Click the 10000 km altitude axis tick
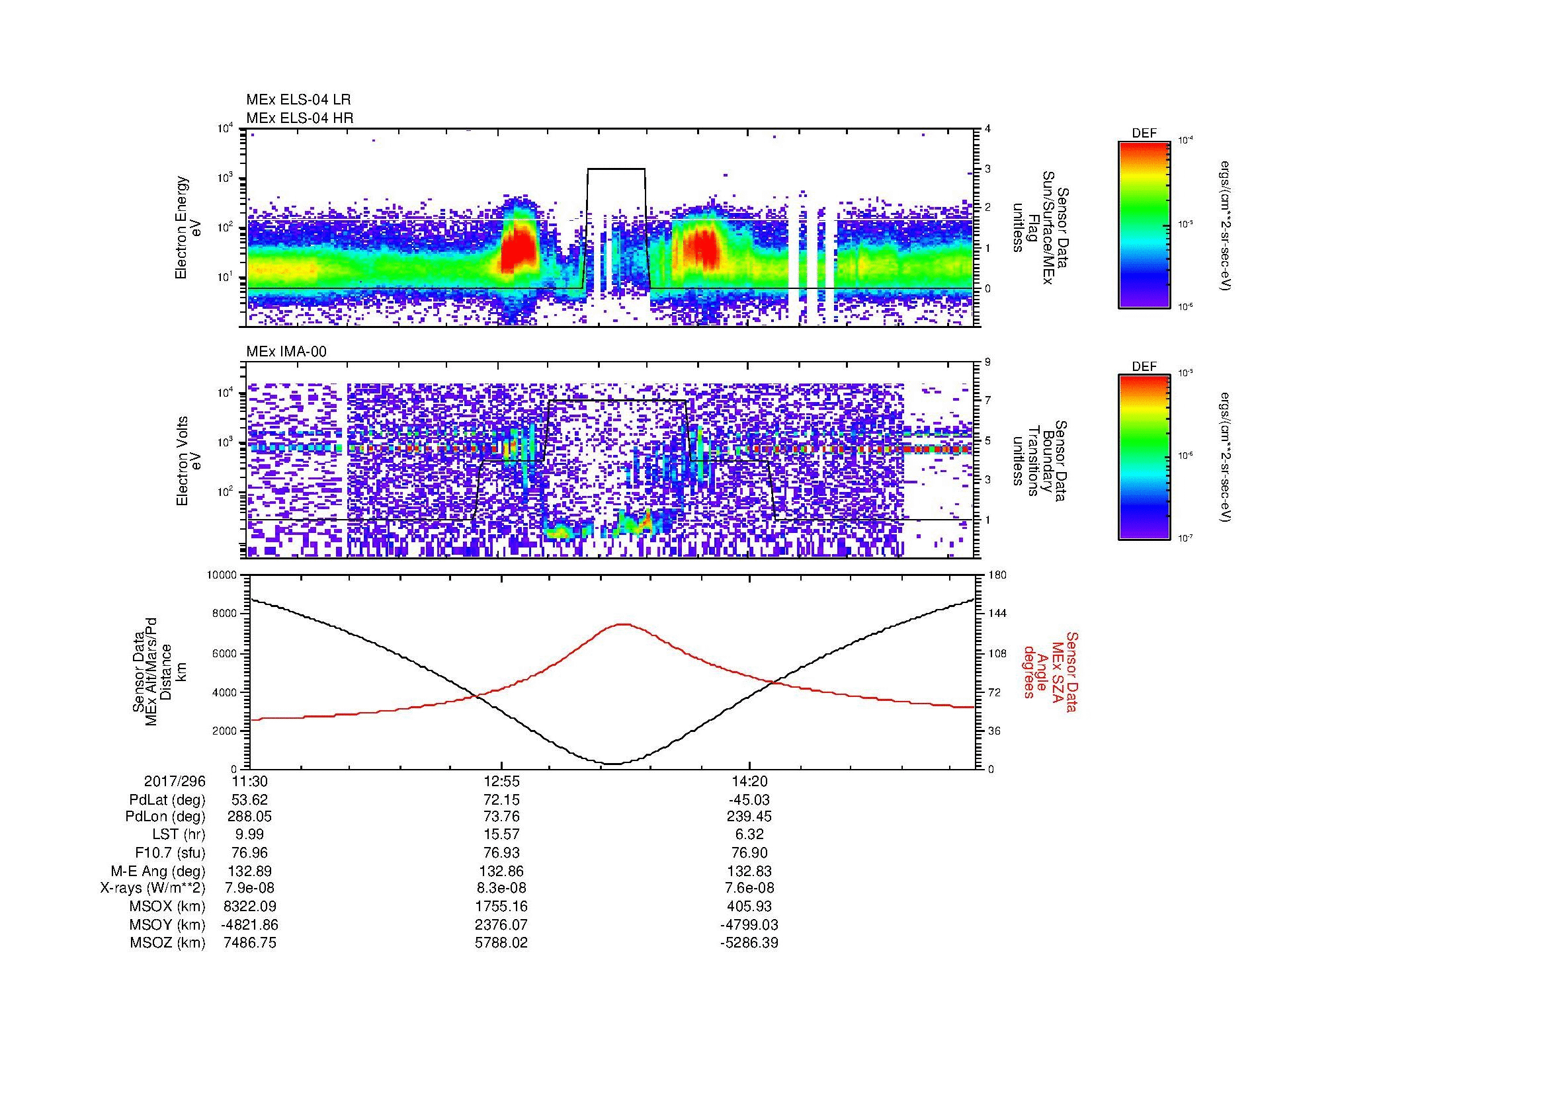 point(222,575)
